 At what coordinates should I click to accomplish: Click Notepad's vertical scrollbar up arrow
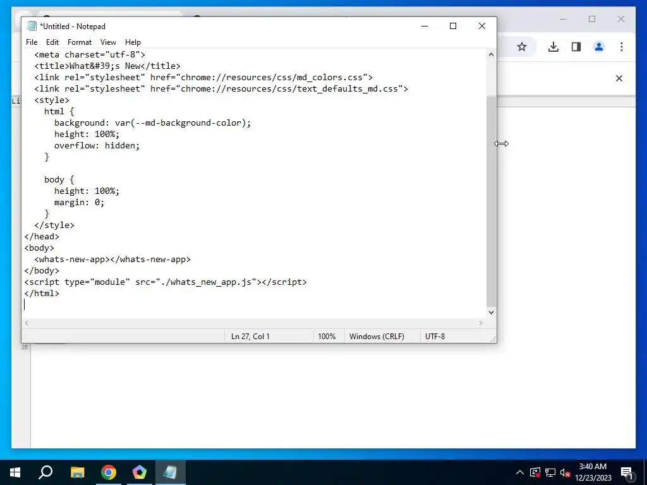click(x=491, y=54)
